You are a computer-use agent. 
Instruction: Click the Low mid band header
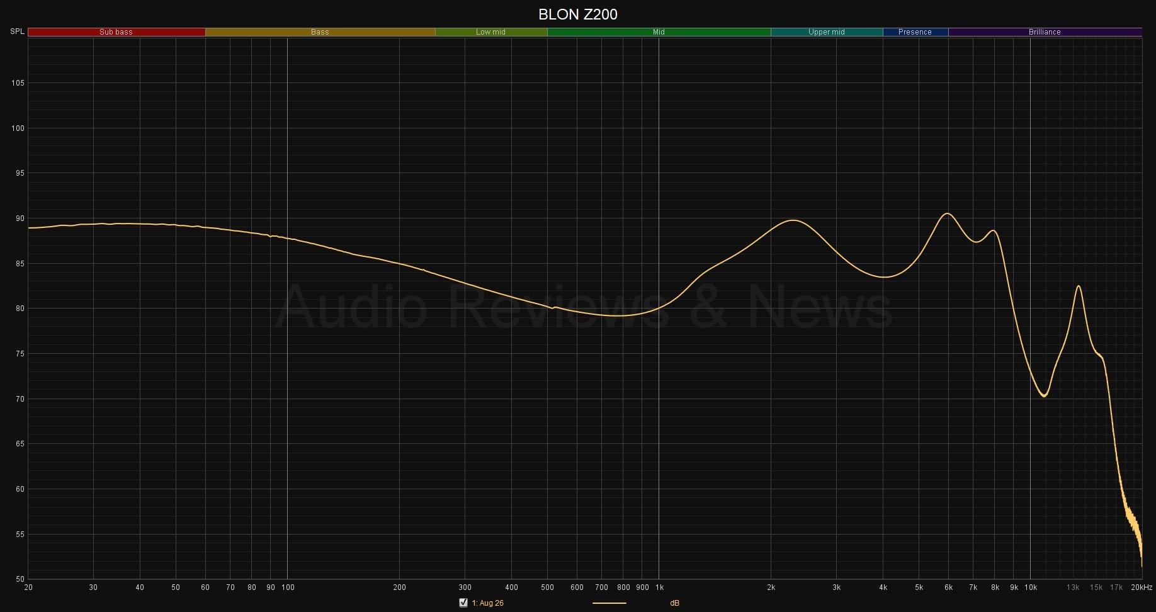[x=490, y=32]
